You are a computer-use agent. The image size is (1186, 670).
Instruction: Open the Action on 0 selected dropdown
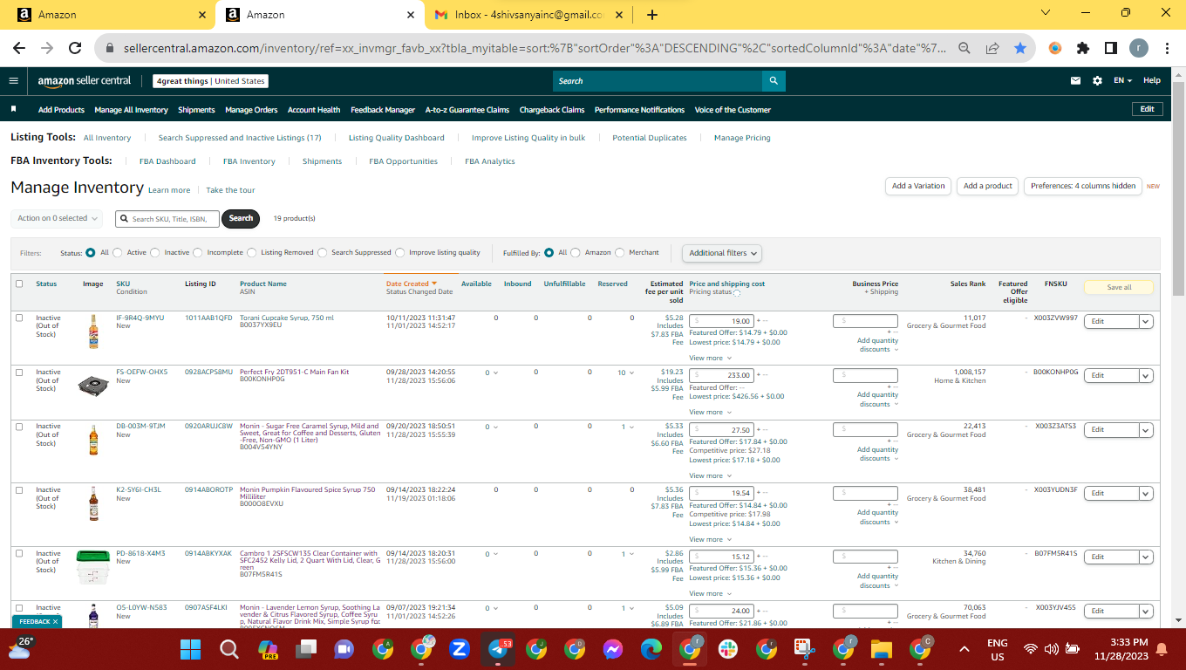pos(58,218)
